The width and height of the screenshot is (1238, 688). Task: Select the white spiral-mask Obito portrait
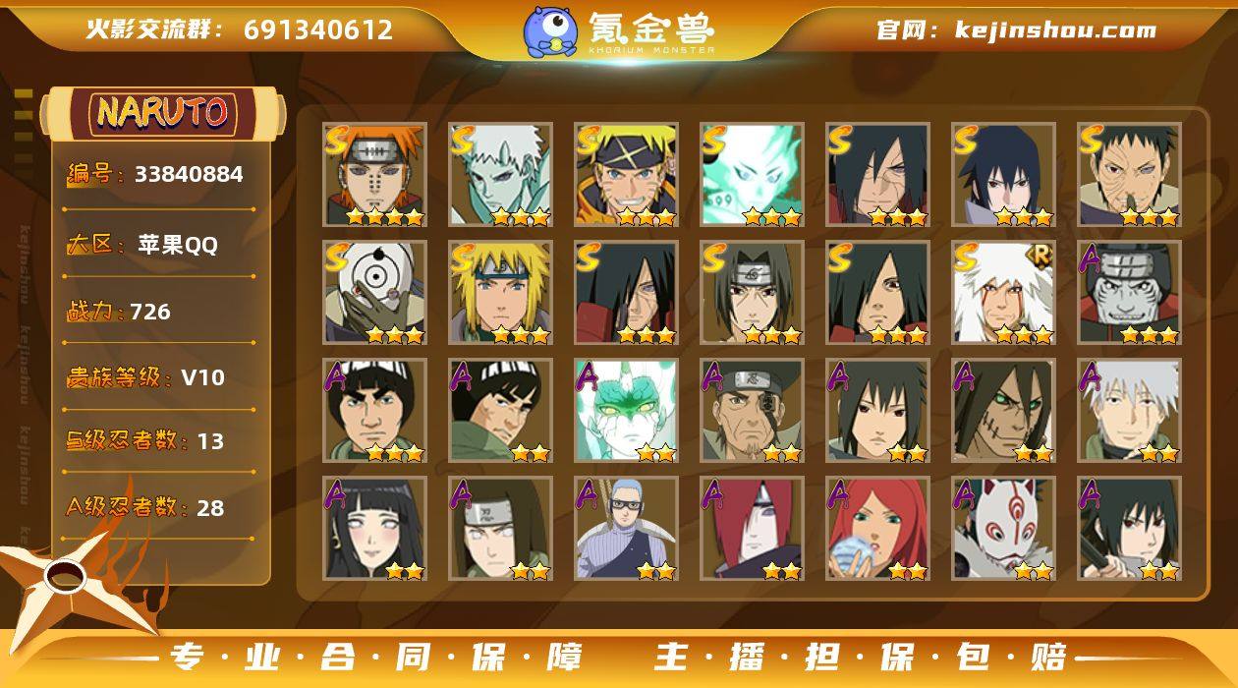click(375, 293)
